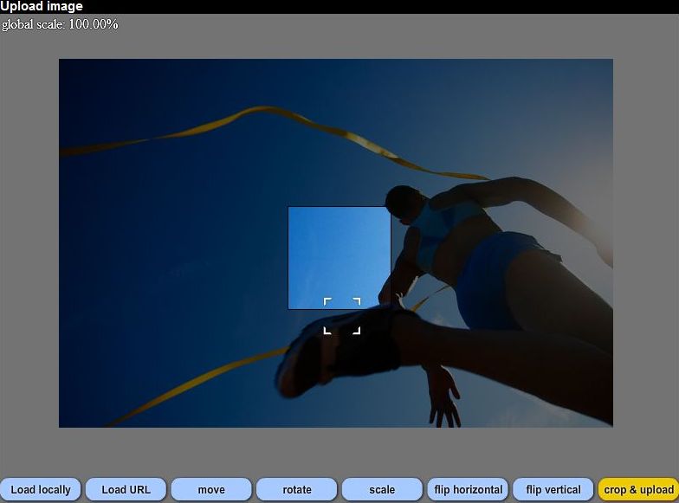Click the runner's silhouetted head

click(x=403, y=203)
